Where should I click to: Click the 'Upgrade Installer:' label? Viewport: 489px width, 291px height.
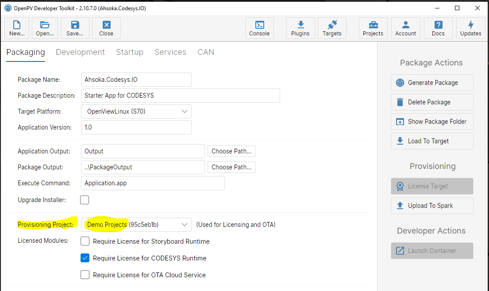(42, 200)
